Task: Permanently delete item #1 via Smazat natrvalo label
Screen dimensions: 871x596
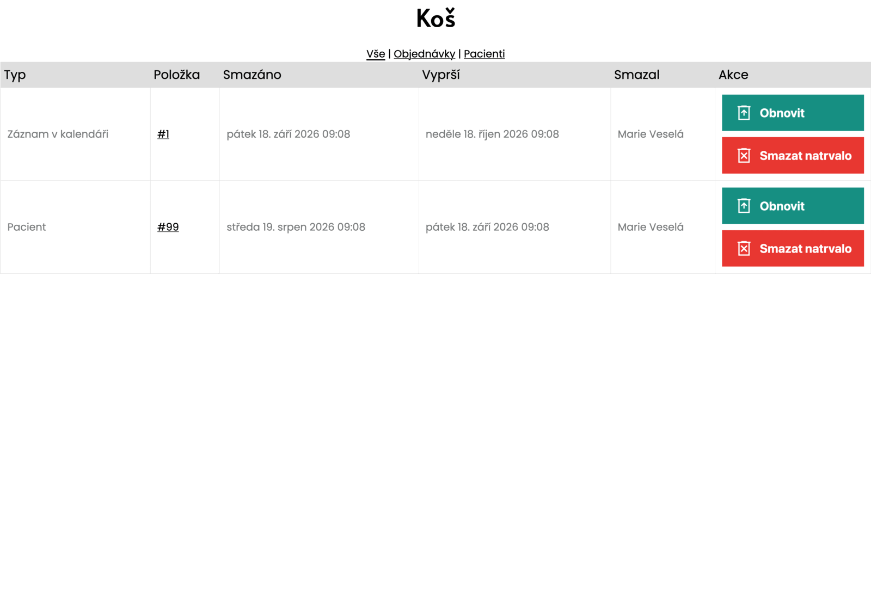Action: click(805, 156)
